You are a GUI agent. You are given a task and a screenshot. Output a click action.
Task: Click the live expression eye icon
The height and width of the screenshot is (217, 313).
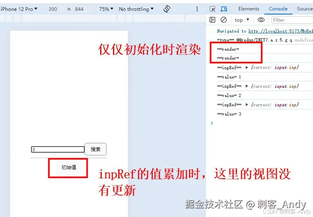[261, 20]
